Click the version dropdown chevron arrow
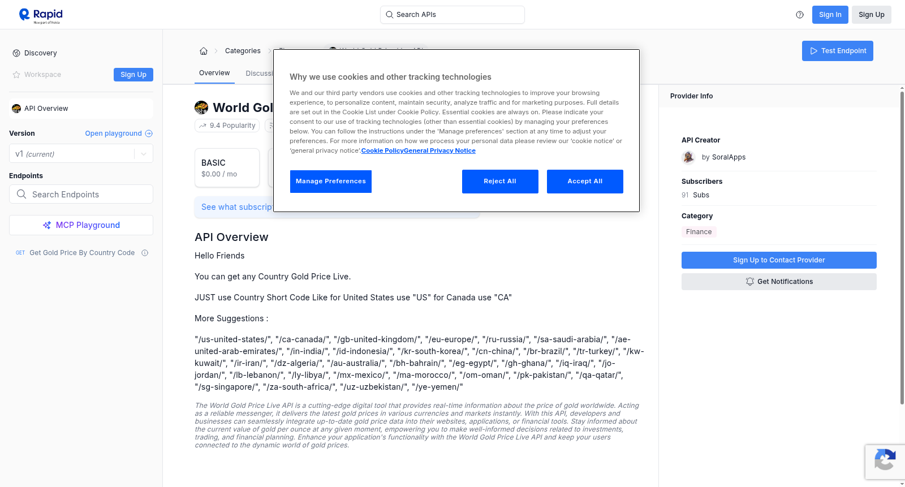The width and height of the screenshot is (905, 487). [144, 154]
